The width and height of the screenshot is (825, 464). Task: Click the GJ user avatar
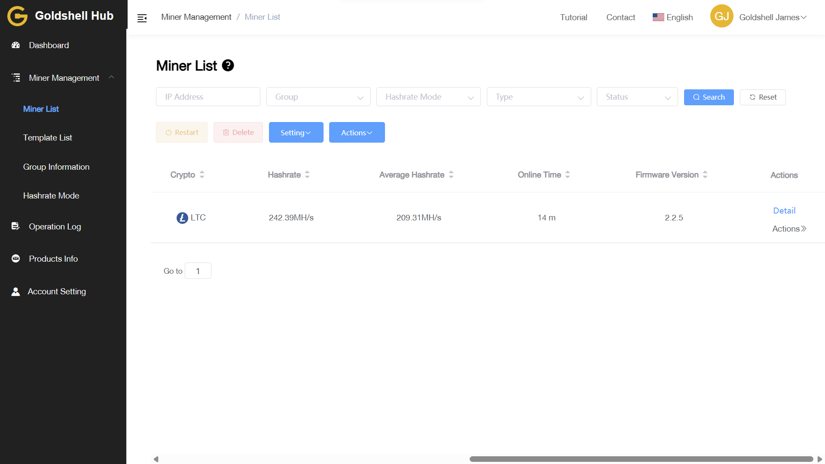click(721, 17)
